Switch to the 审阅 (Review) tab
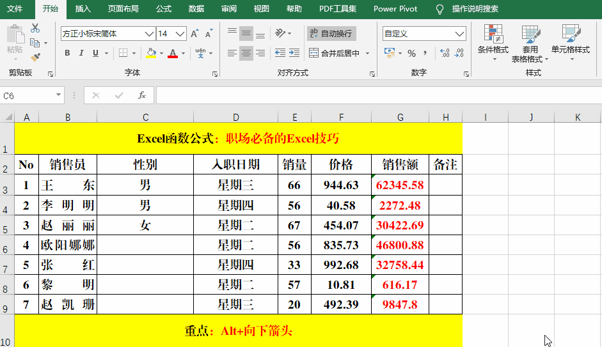Screen dimensions: 602x347 pos(229,9)
